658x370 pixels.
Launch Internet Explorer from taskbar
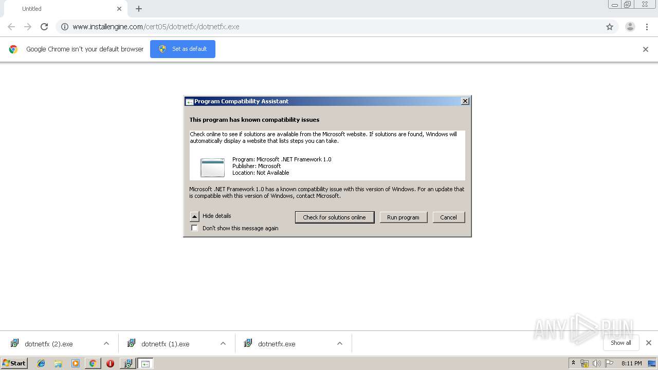point(41,363)
